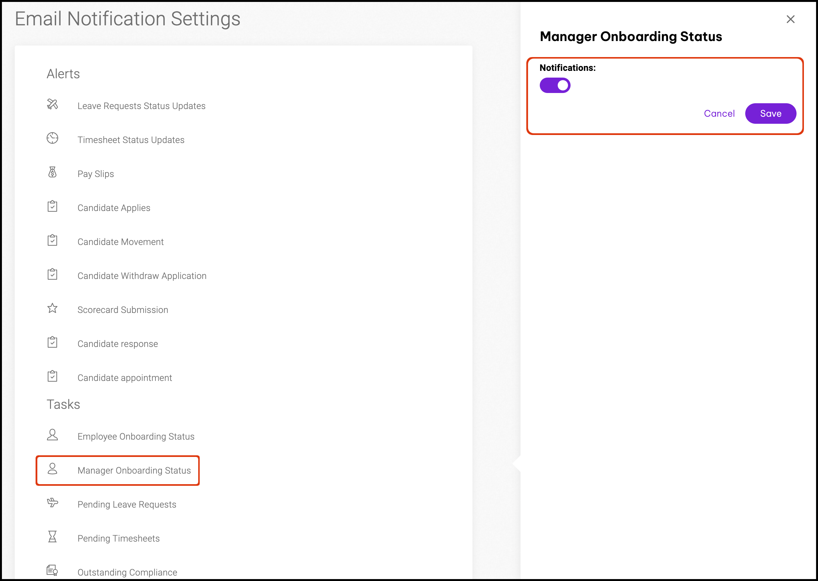Screen dimensions: 818x581
Task: Open Candidate Withdraw Application settings
Action: [142, 276]
